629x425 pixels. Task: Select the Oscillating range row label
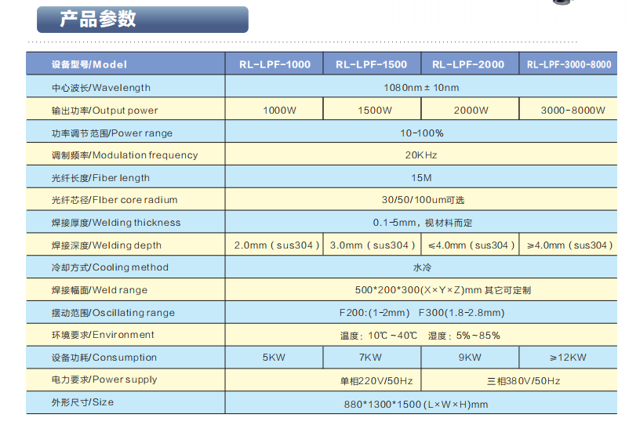113,313
